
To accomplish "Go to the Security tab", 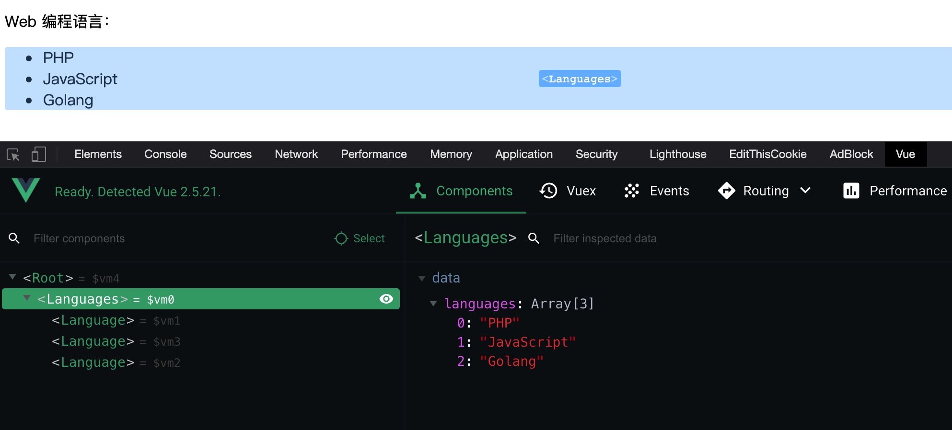I will click(x=597, y=154).
